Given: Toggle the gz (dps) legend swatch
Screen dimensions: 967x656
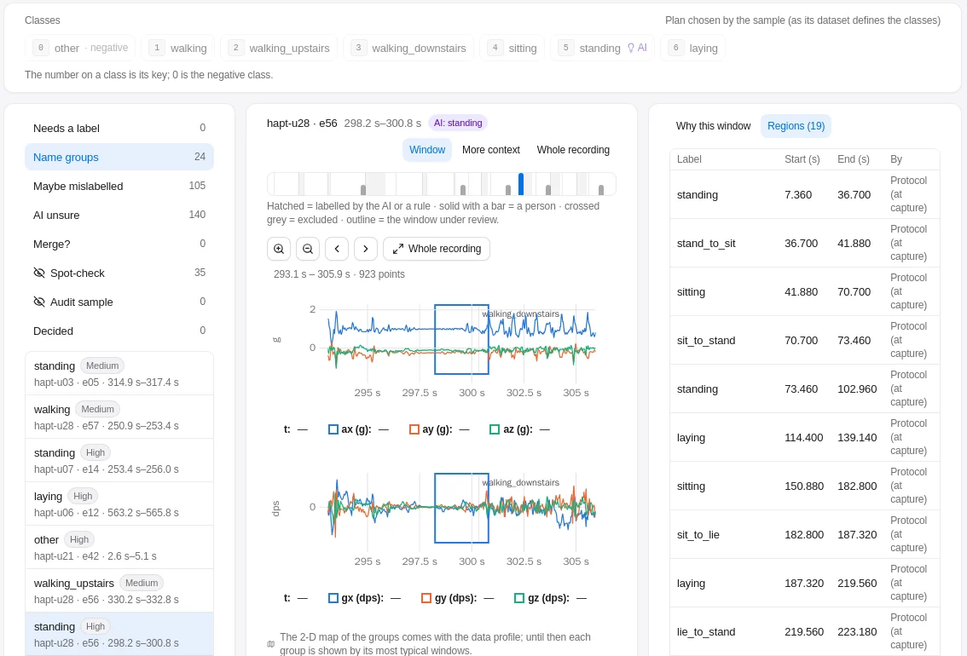Looking at the screenshot, I should point(518,598).
